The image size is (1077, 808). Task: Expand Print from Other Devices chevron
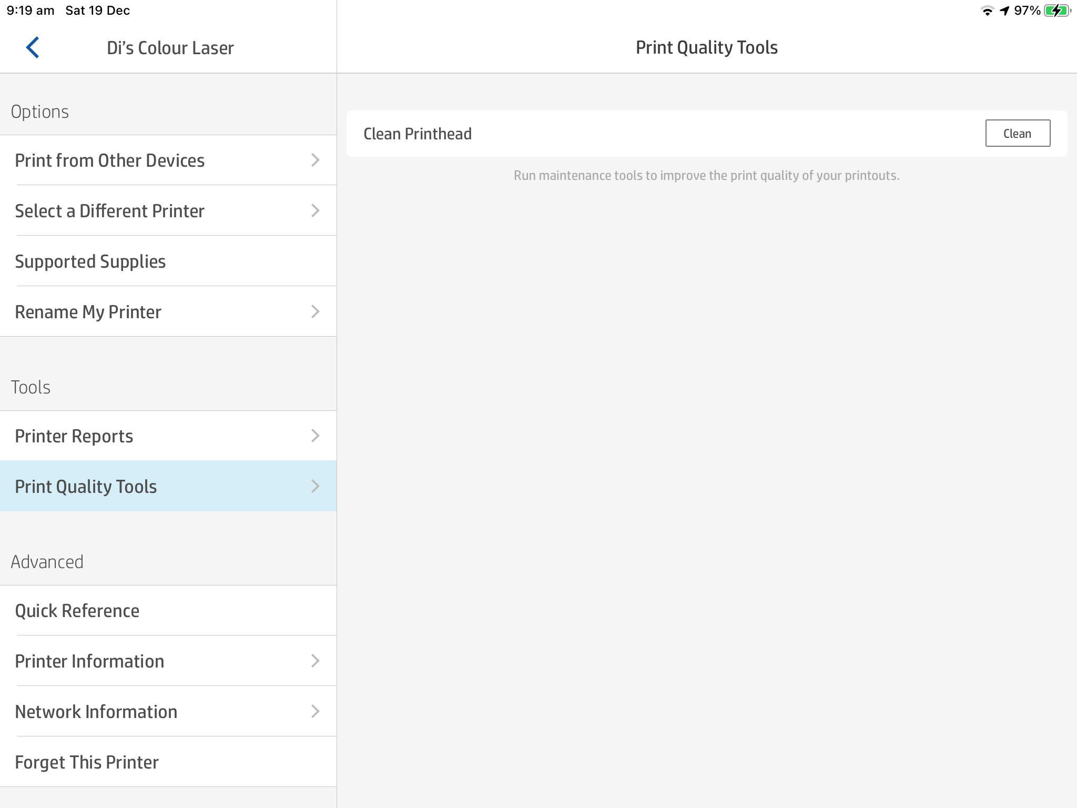[x=315, y=160]
